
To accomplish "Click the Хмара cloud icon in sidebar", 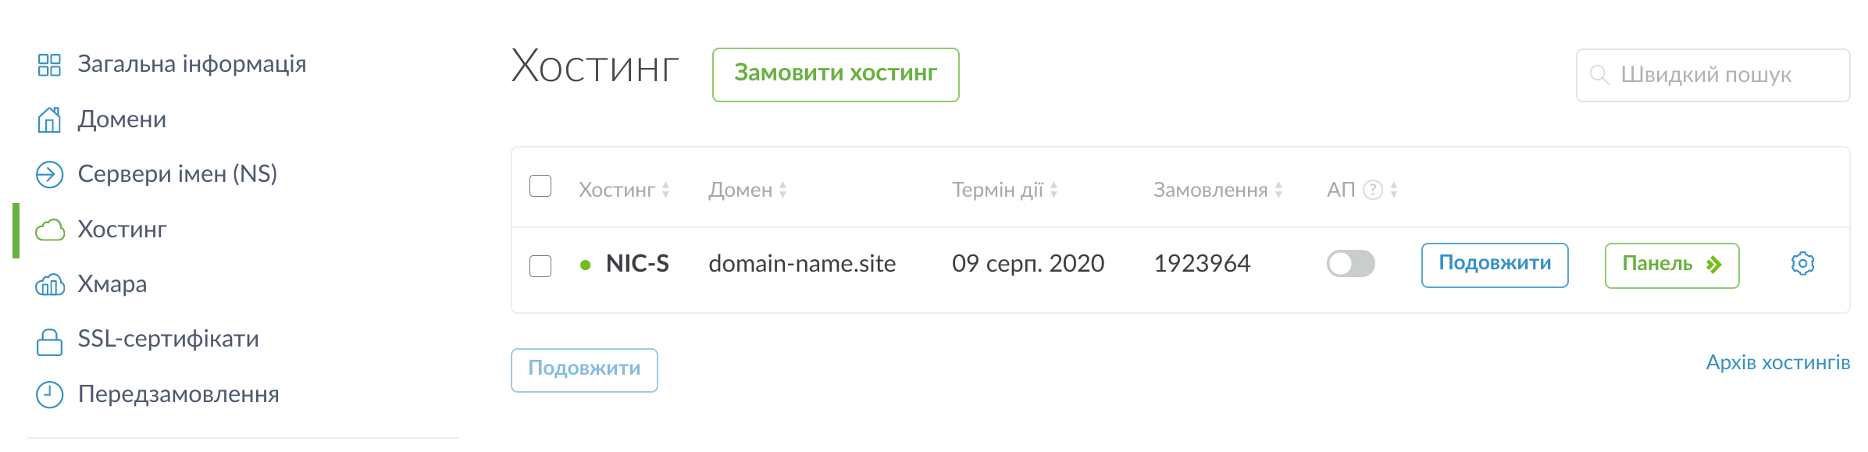I will pos(49,285).
